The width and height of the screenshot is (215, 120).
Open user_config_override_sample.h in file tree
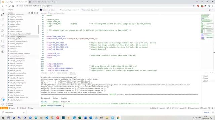[20, 53]
